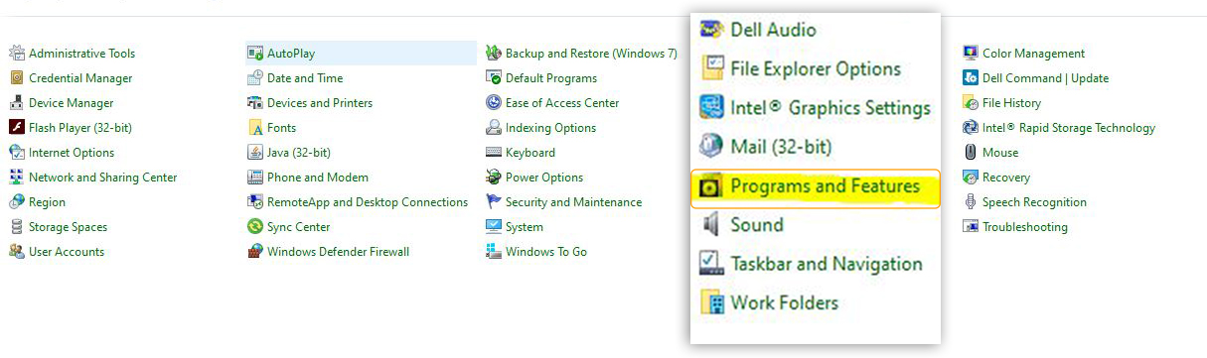Open the System link text
This screenshot has width=1207, height=358.
tap(525, 227)
